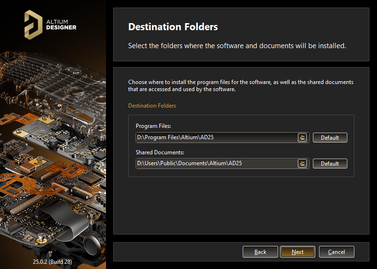This screenshot has width=377, height=269.
Task: Click the 'Shared Documents:' label
Action: [x=160, y=152]
